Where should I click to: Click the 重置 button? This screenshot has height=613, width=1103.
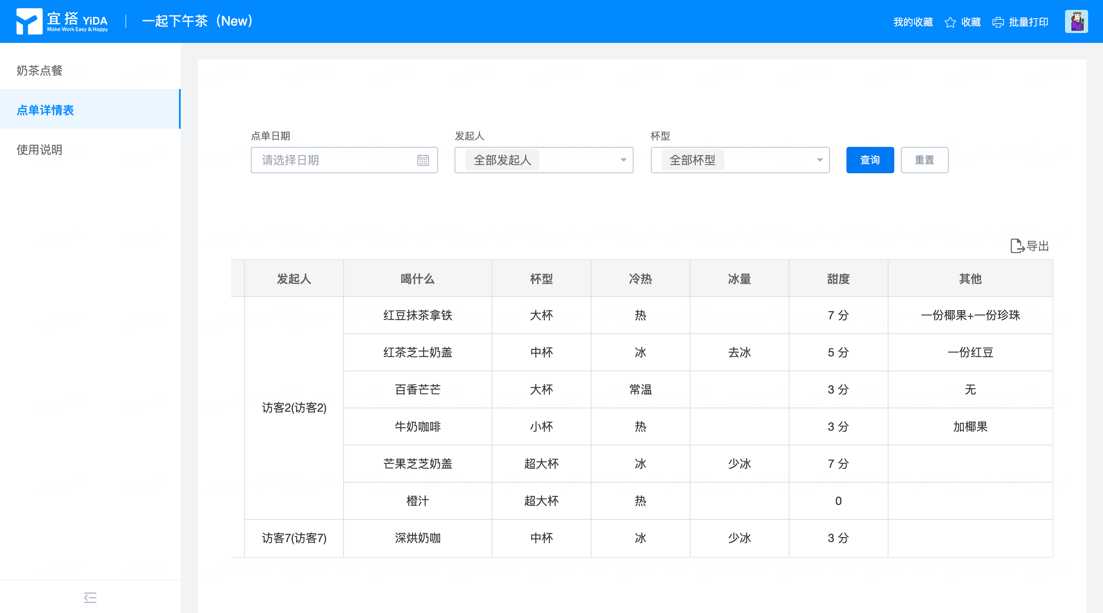(924, 160)
